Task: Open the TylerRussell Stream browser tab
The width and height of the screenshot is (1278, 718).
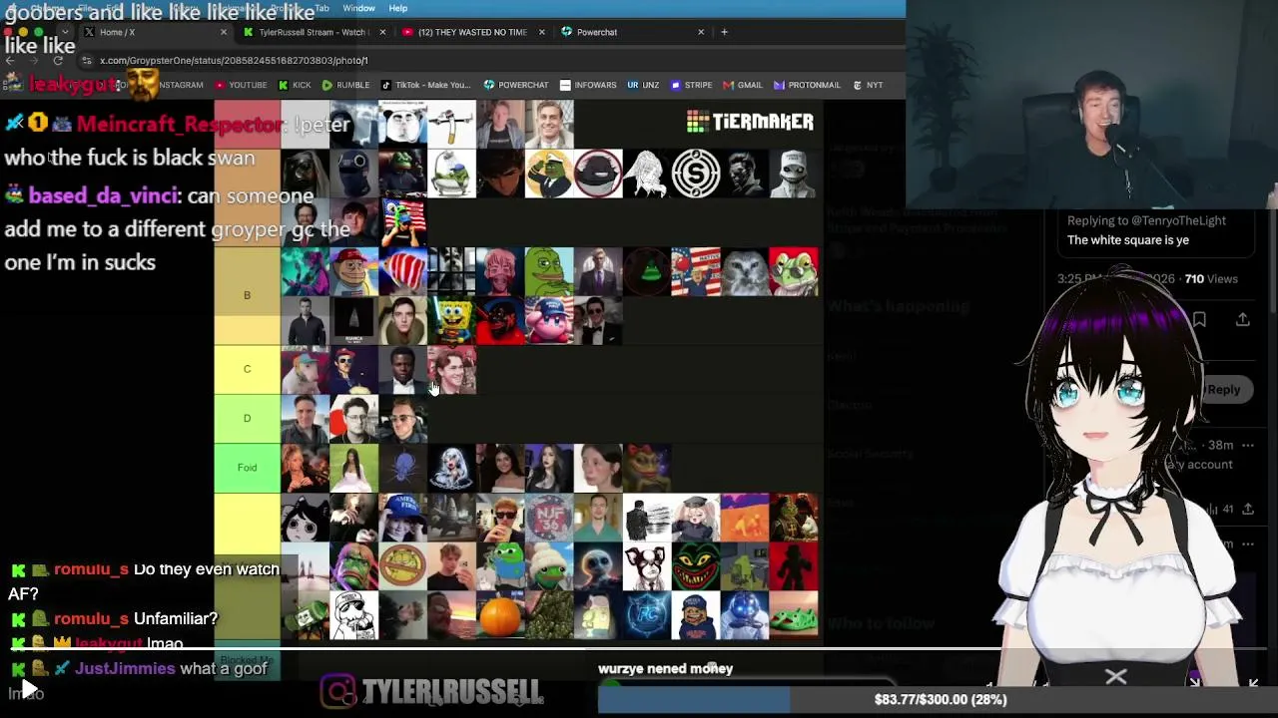Action: pos(313,32)
